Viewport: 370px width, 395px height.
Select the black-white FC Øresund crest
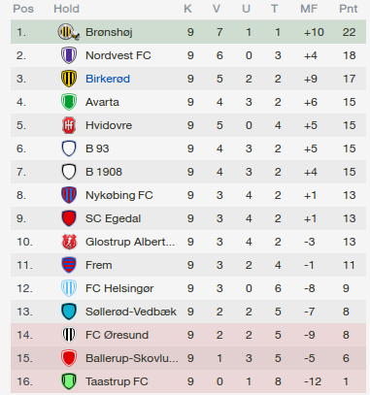[x=69, y=335]
